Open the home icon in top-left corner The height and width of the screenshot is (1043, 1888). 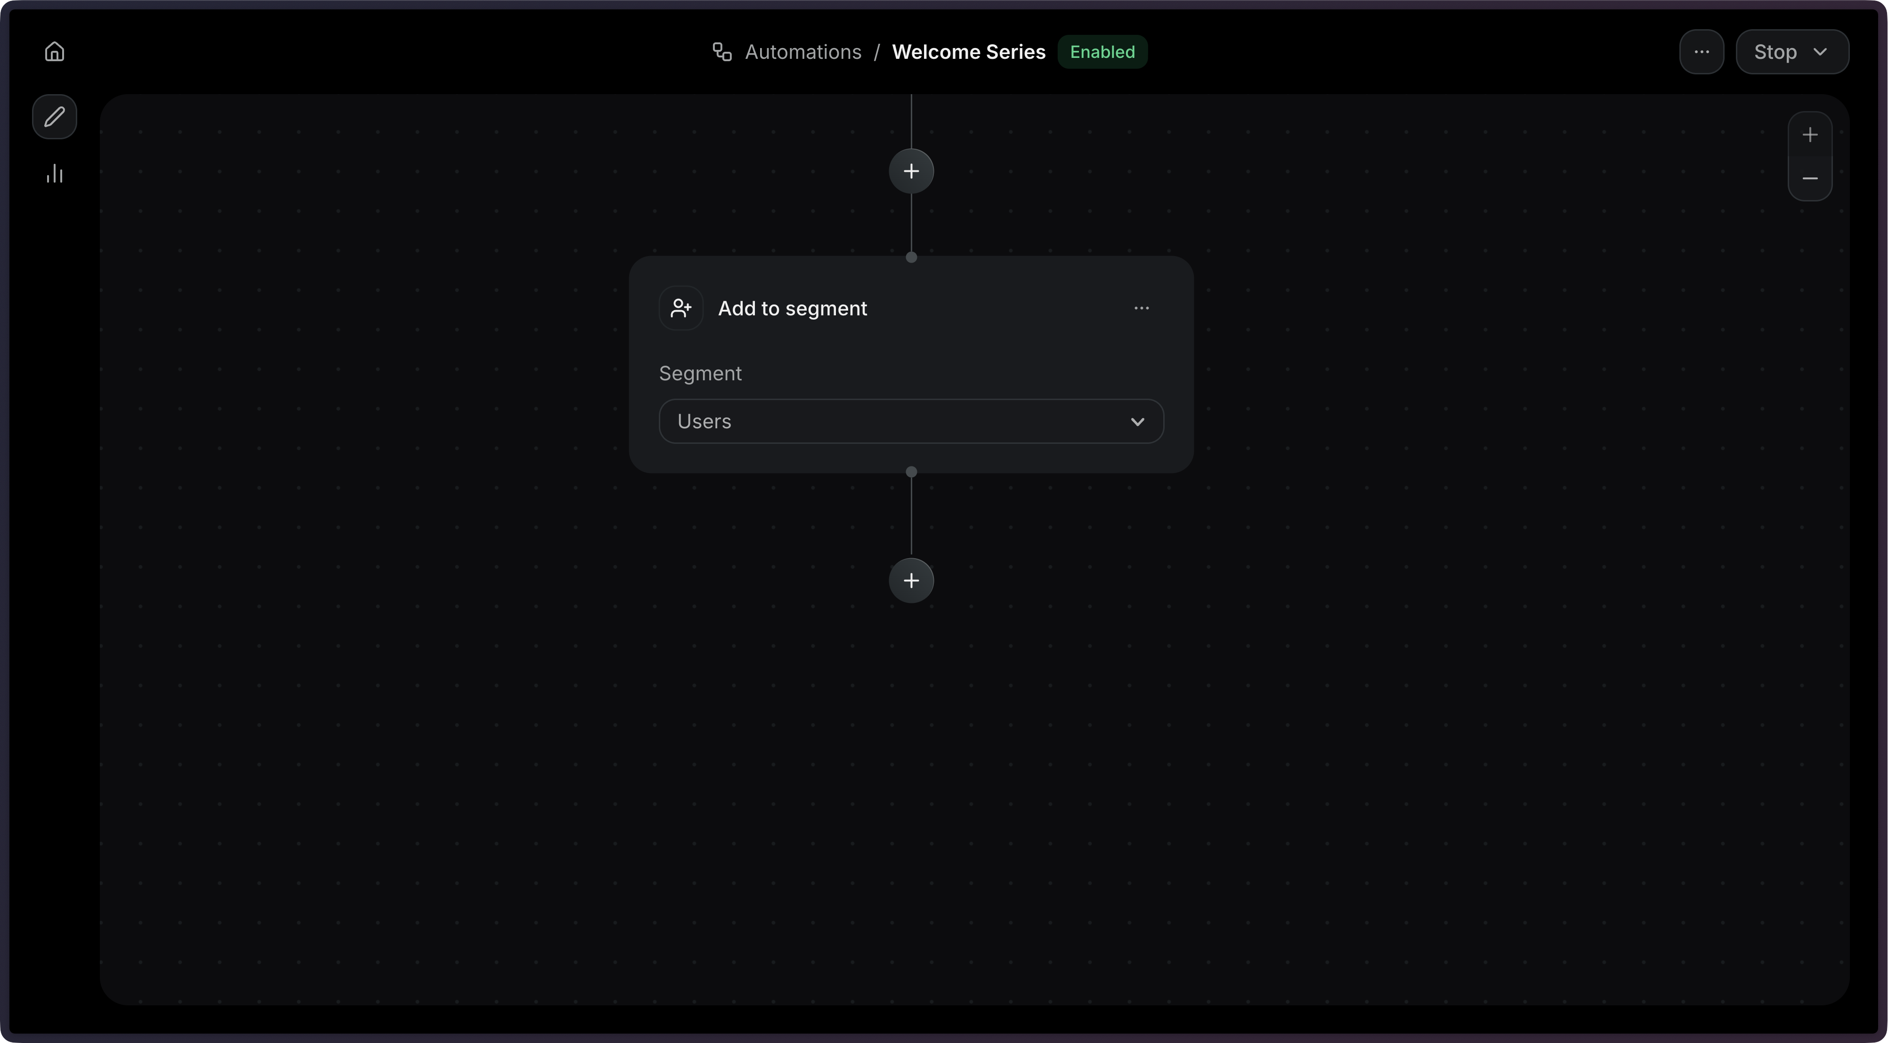tap(54, 51)
